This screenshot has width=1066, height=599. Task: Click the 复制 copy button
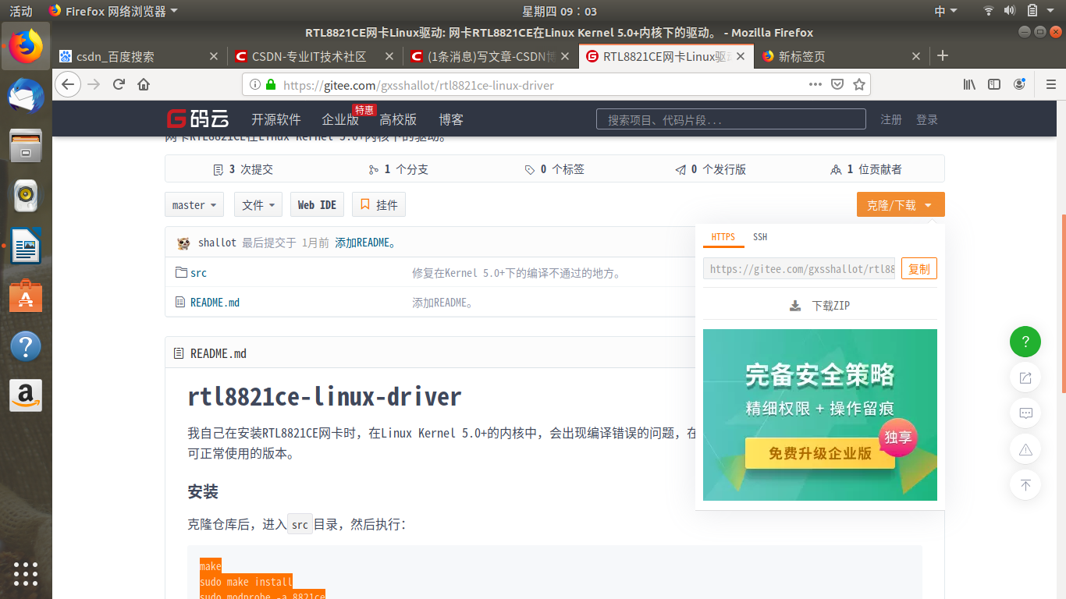(919, 268)
